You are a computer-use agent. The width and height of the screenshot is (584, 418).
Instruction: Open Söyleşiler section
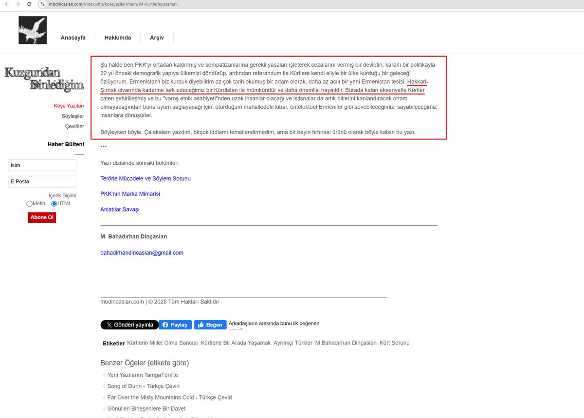point(73,116)
